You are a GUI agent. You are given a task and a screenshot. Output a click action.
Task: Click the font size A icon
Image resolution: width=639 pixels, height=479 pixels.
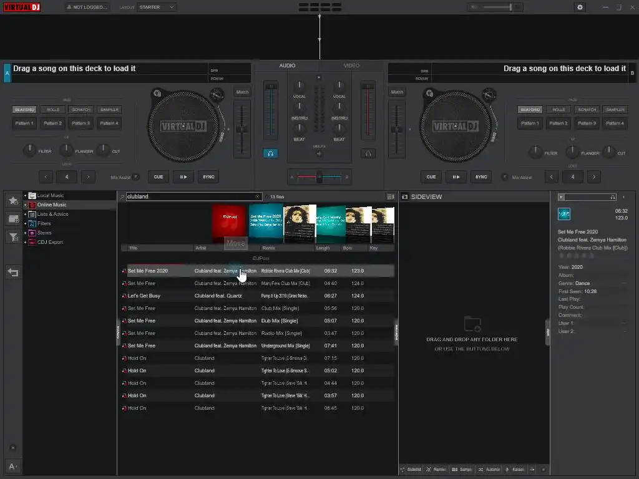12,467
